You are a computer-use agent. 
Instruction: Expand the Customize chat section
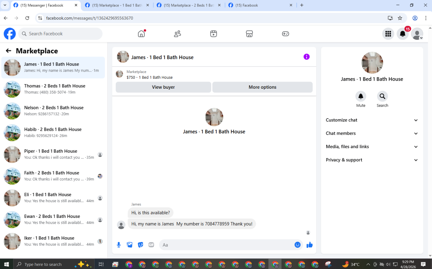click(x=372, y=120)
